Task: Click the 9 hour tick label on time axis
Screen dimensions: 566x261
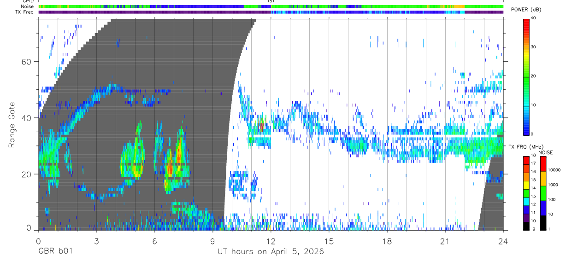Action: pos(212,241)
